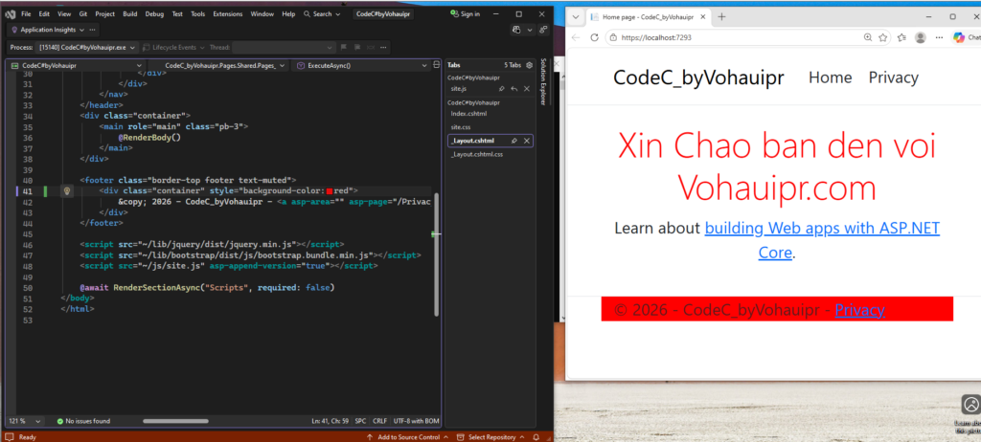Open a new browser tab

pos(721,16)
